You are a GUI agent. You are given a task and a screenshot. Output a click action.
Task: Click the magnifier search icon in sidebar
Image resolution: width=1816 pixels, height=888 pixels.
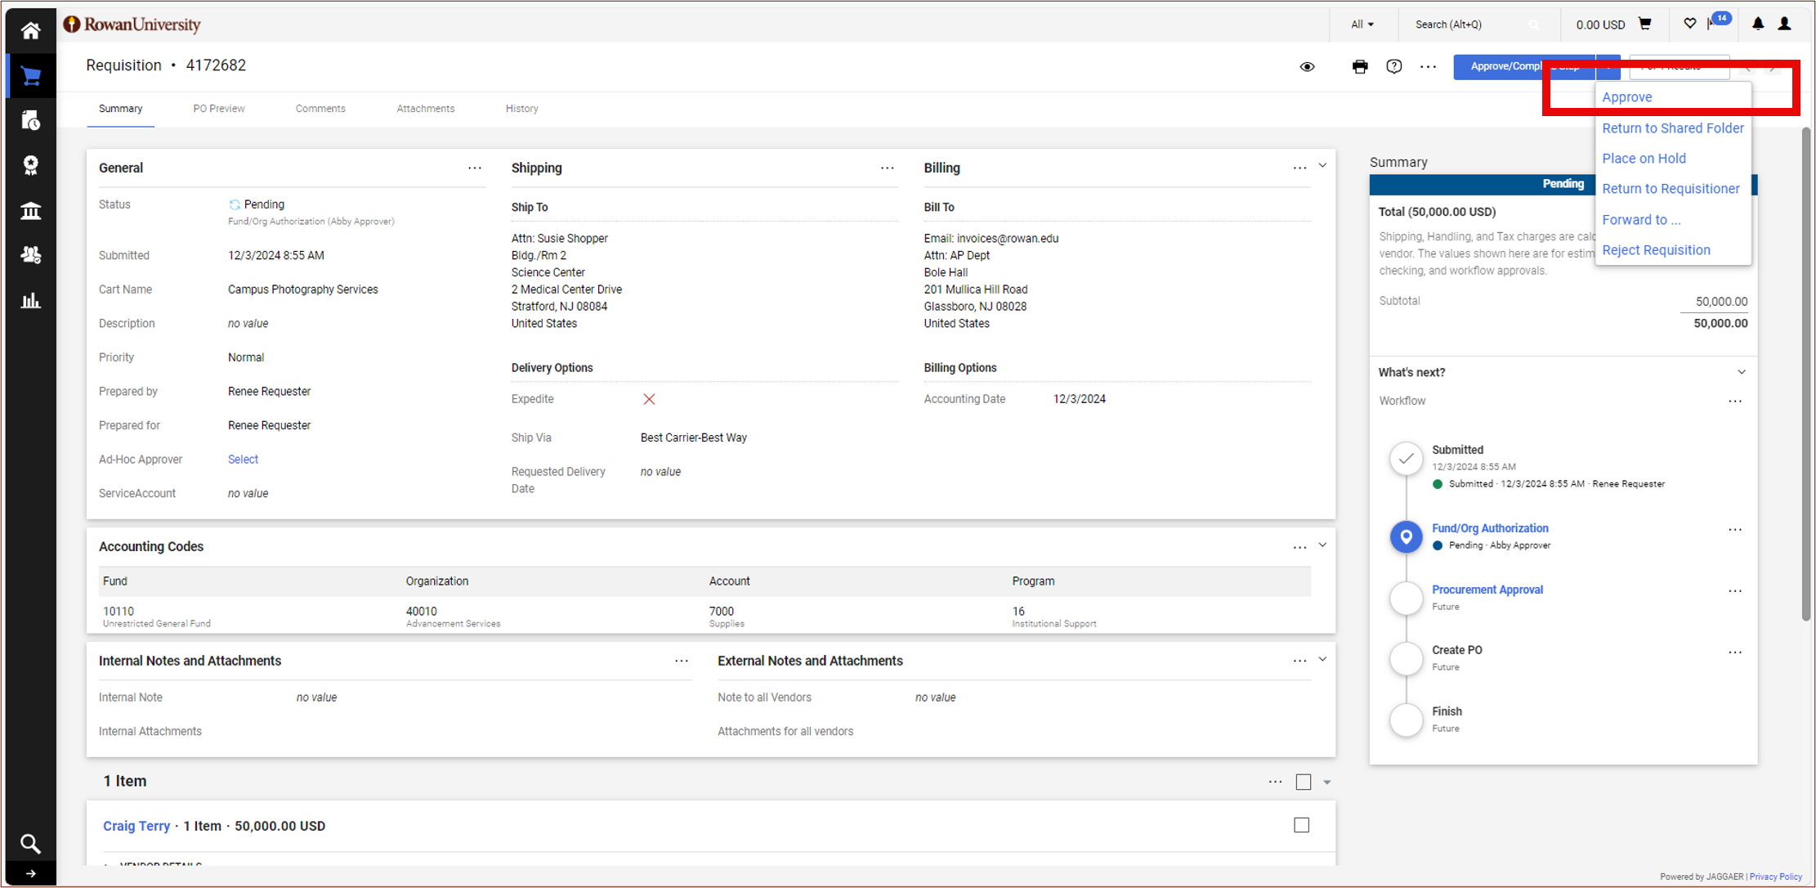tap(30, 843)
